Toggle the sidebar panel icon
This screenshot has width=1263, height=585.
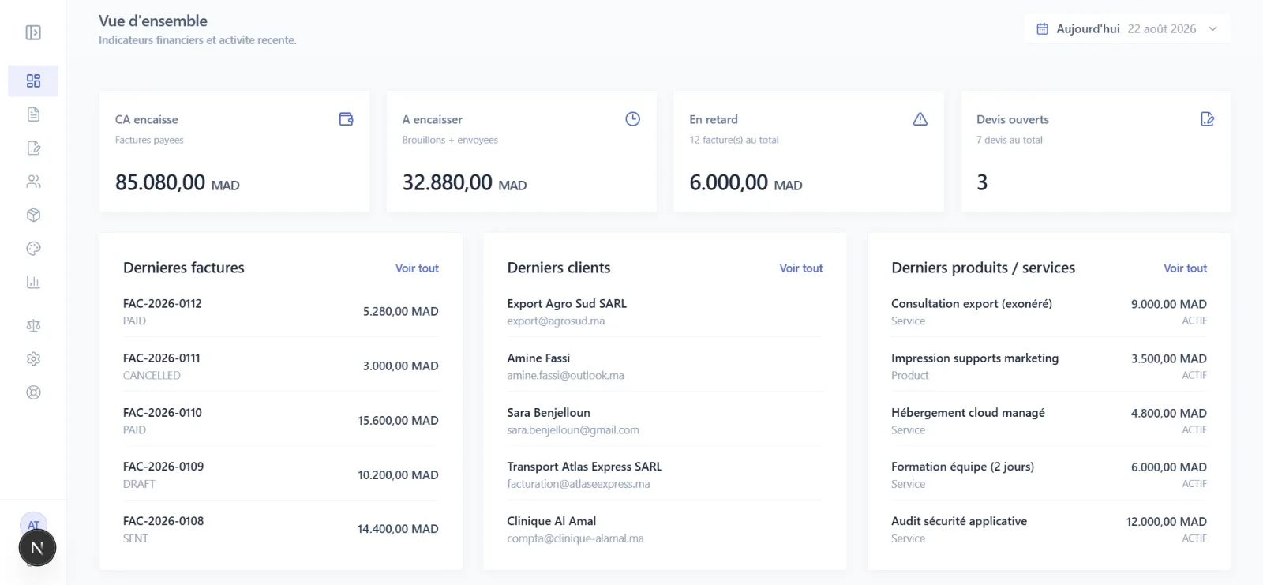point(33,32)
